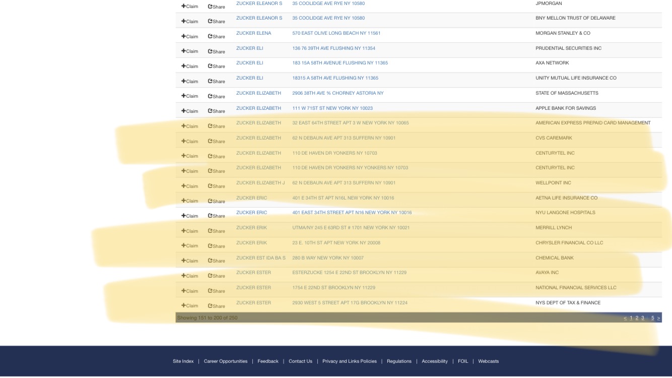Claim the State of Massachusetts row
672x378 pixels.
point(190,96)
